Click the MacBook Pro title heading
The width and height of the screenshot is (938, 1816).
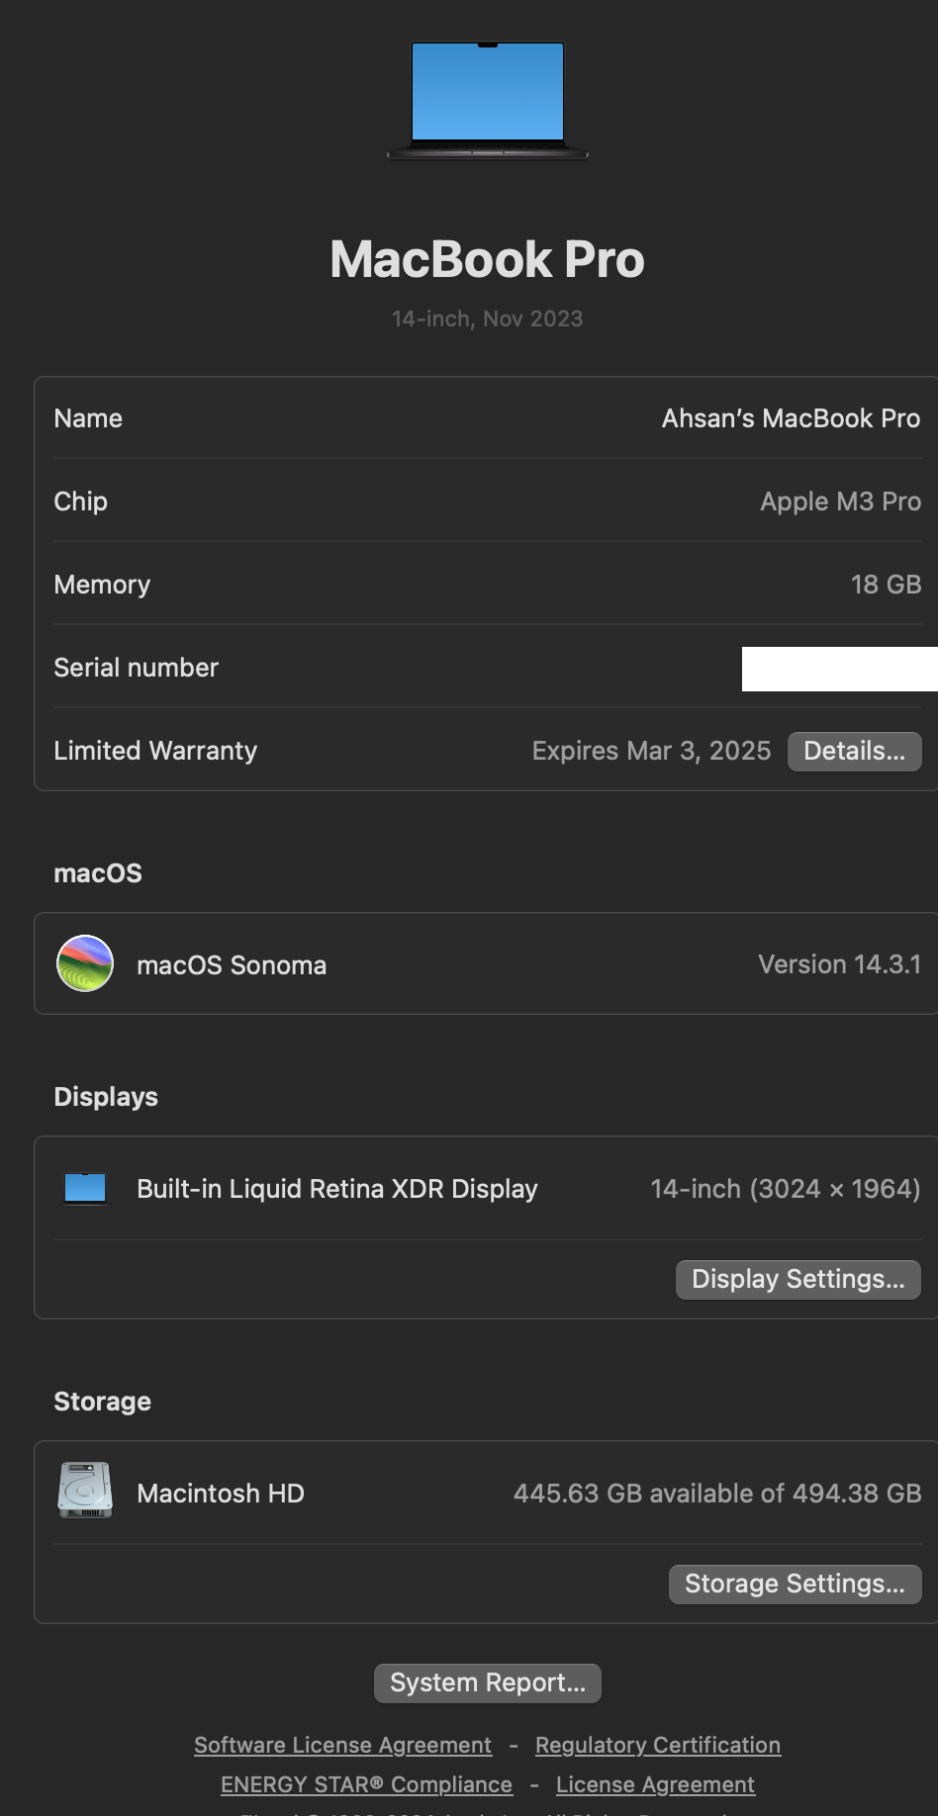(487, 259)
